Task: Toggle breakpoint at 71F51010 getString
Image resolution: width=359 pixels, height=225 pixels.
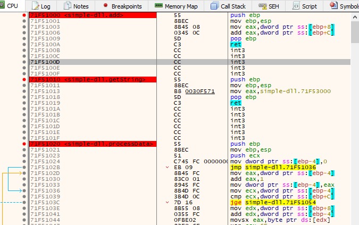Action: click(24, 79)
